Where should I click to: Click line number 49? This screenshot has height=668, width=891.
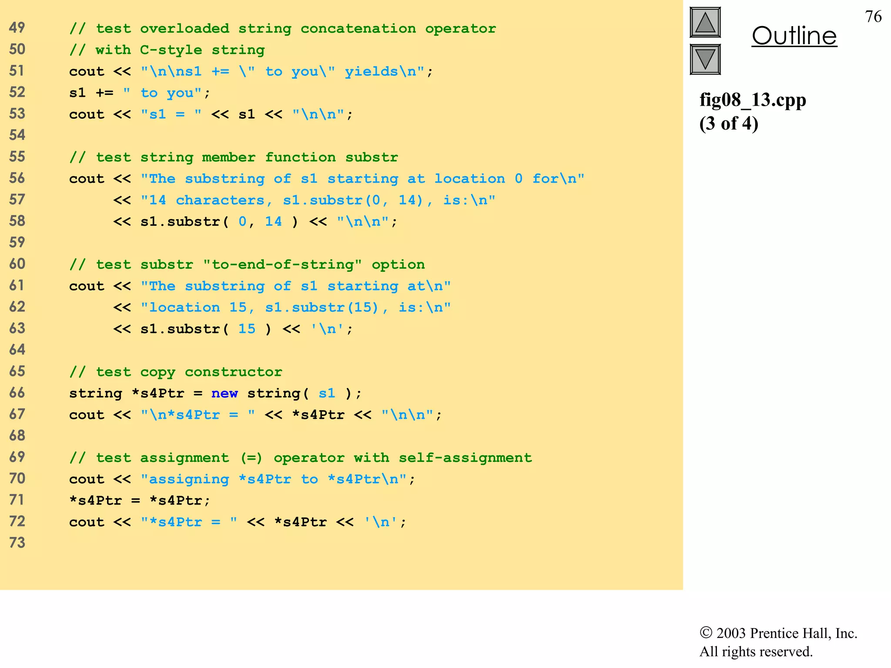coord(17,27)
